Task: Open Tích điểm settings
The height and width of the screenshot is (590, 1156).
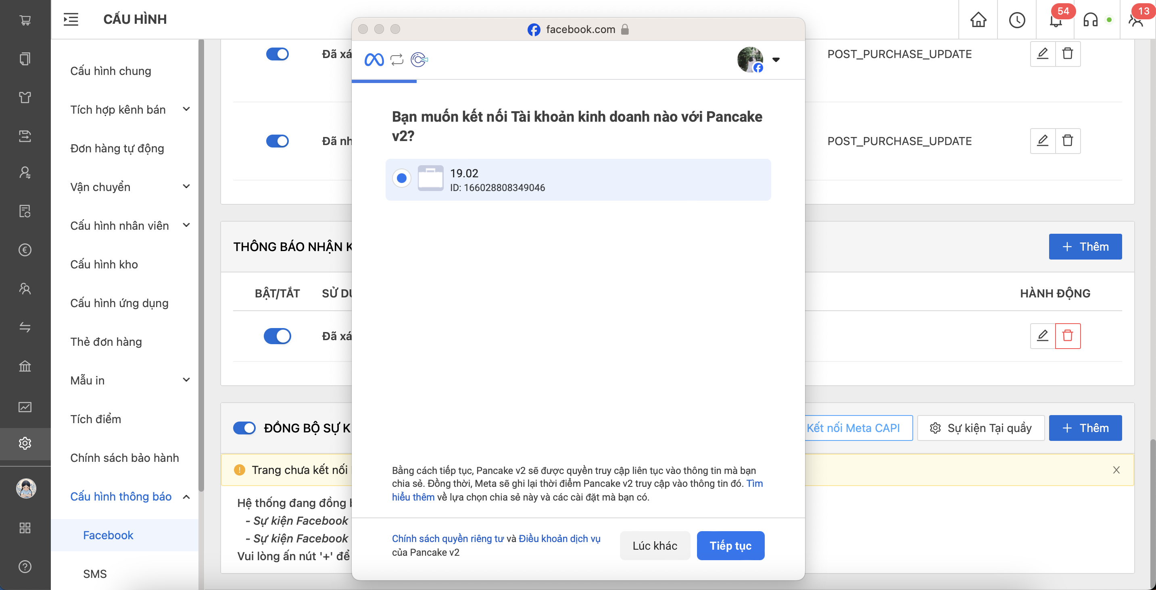Action: (96, 419)
